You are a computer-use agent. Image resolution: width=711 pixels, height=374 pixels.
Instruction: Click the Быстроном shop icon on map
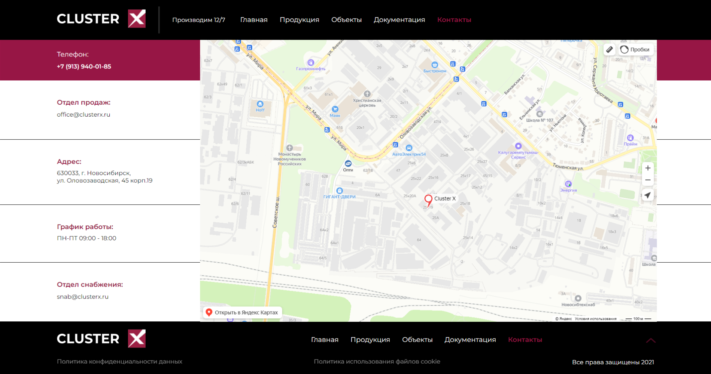click(434, 65)
